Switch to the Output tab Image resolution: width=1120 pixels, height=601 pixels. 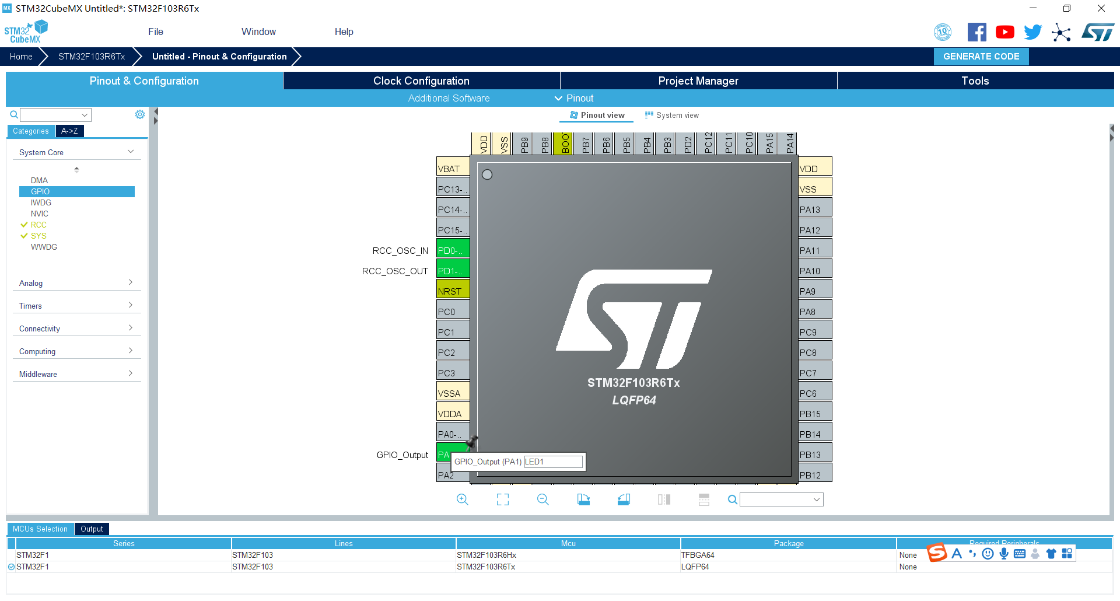(92, 529)
